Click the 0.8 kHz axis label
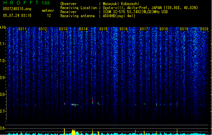 click(x=3, y=94)
